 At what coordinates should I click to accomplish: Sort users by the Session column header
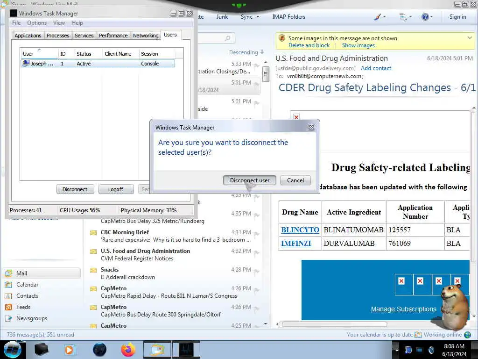tap(157, 53)
